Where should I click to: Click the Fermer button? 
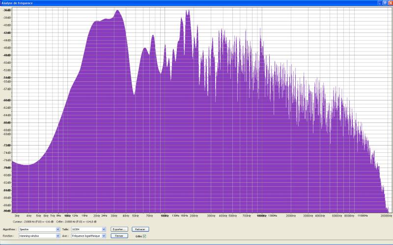click(119, 236)
